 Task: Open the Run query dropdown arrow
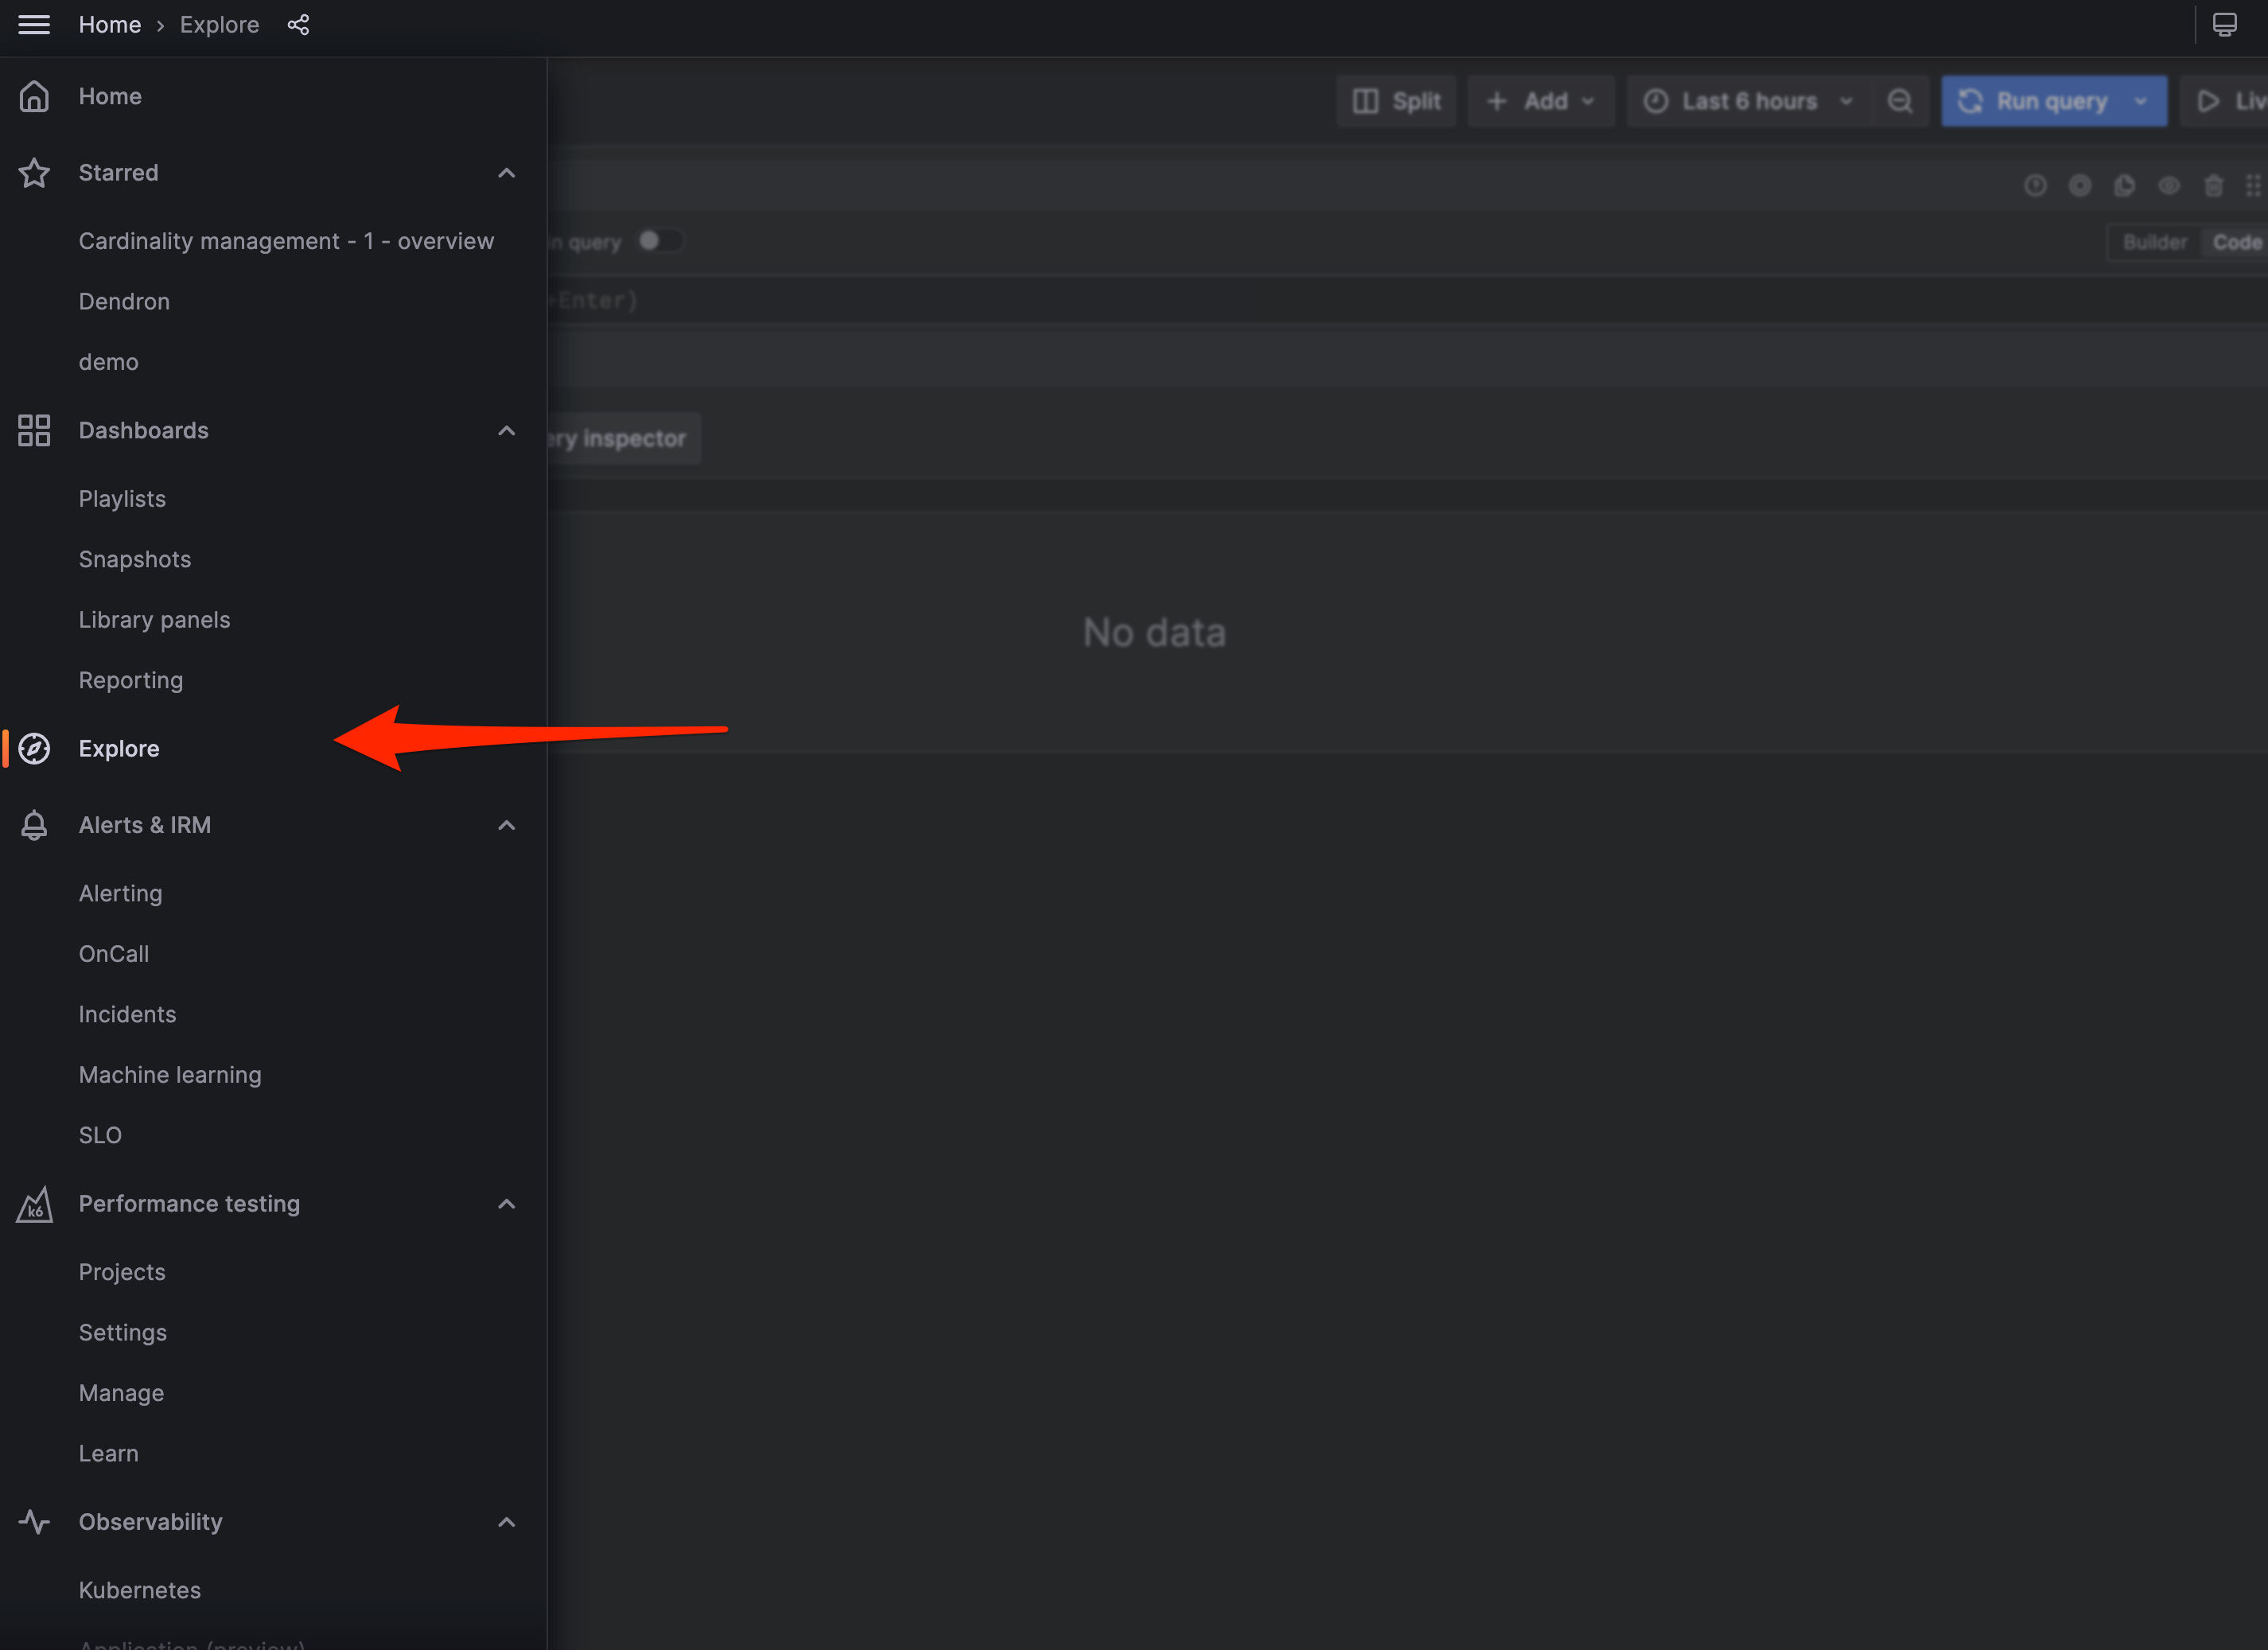pos(2140,100)
